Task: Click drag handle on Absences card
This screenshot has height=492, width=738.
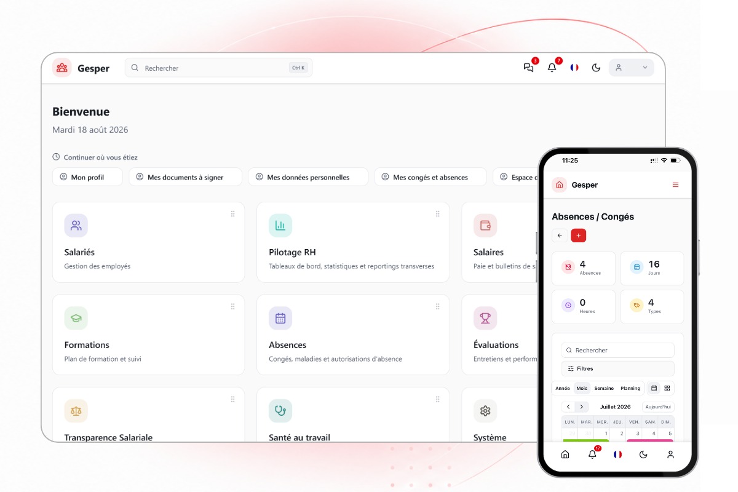Action: click(x=437, y=306)
